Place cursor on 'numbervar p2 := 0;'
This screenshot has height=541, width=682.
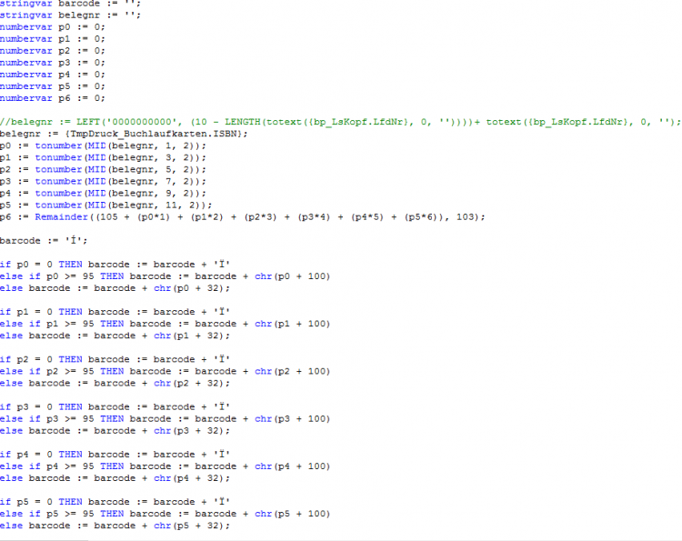[52, 51]
